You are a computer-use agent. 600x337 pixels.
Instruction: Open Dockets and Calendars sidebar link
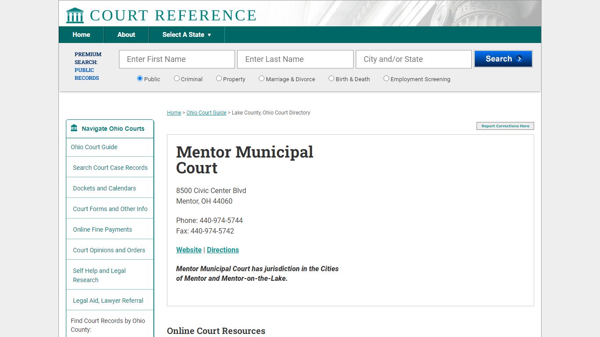point(105,188)
